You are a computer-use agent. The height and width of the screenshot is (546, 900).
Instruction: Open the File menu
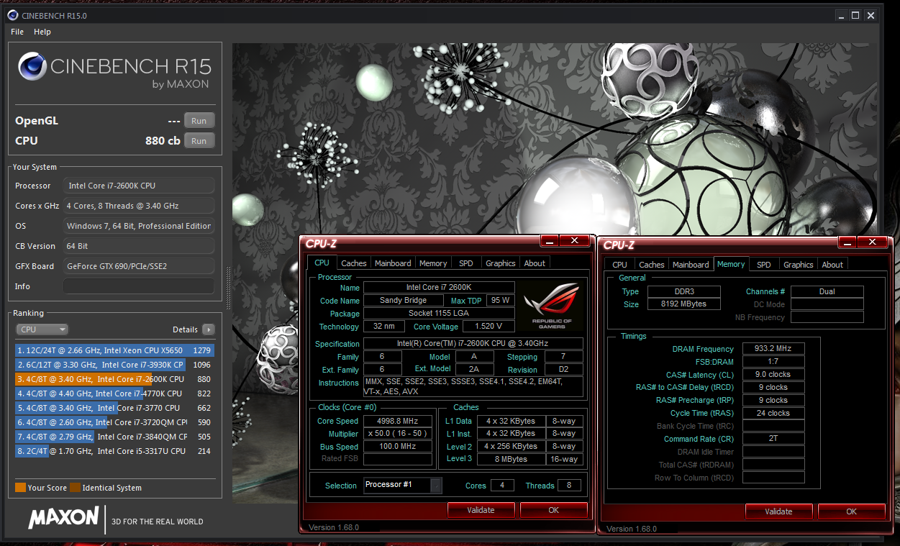click(x=17, y=32)
